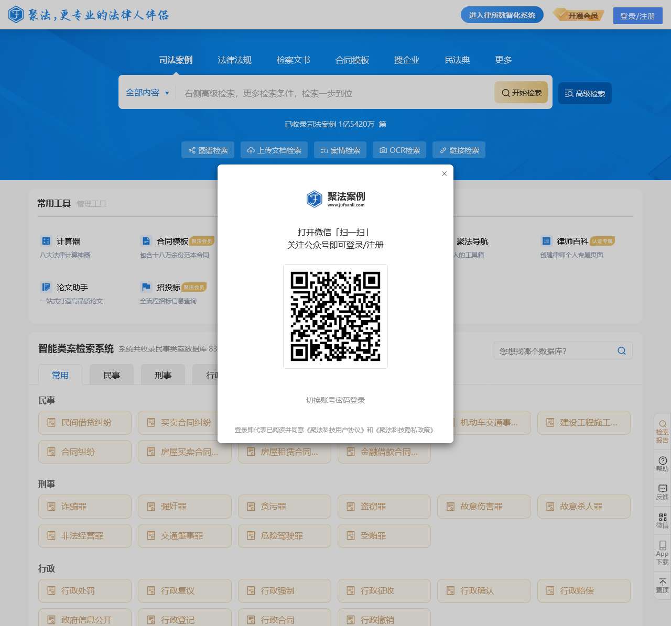Select the 法律法规 tab
The width and height of the screenshot is (671, 626).
pyautogui.click(x=235, y=60)
